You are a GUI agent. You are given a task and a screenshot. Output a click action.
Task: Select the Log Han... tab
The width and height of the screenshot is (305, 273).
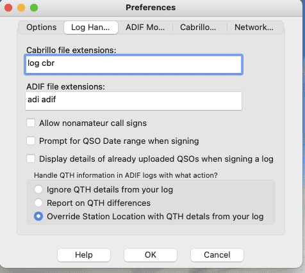(x=90, y=27)
